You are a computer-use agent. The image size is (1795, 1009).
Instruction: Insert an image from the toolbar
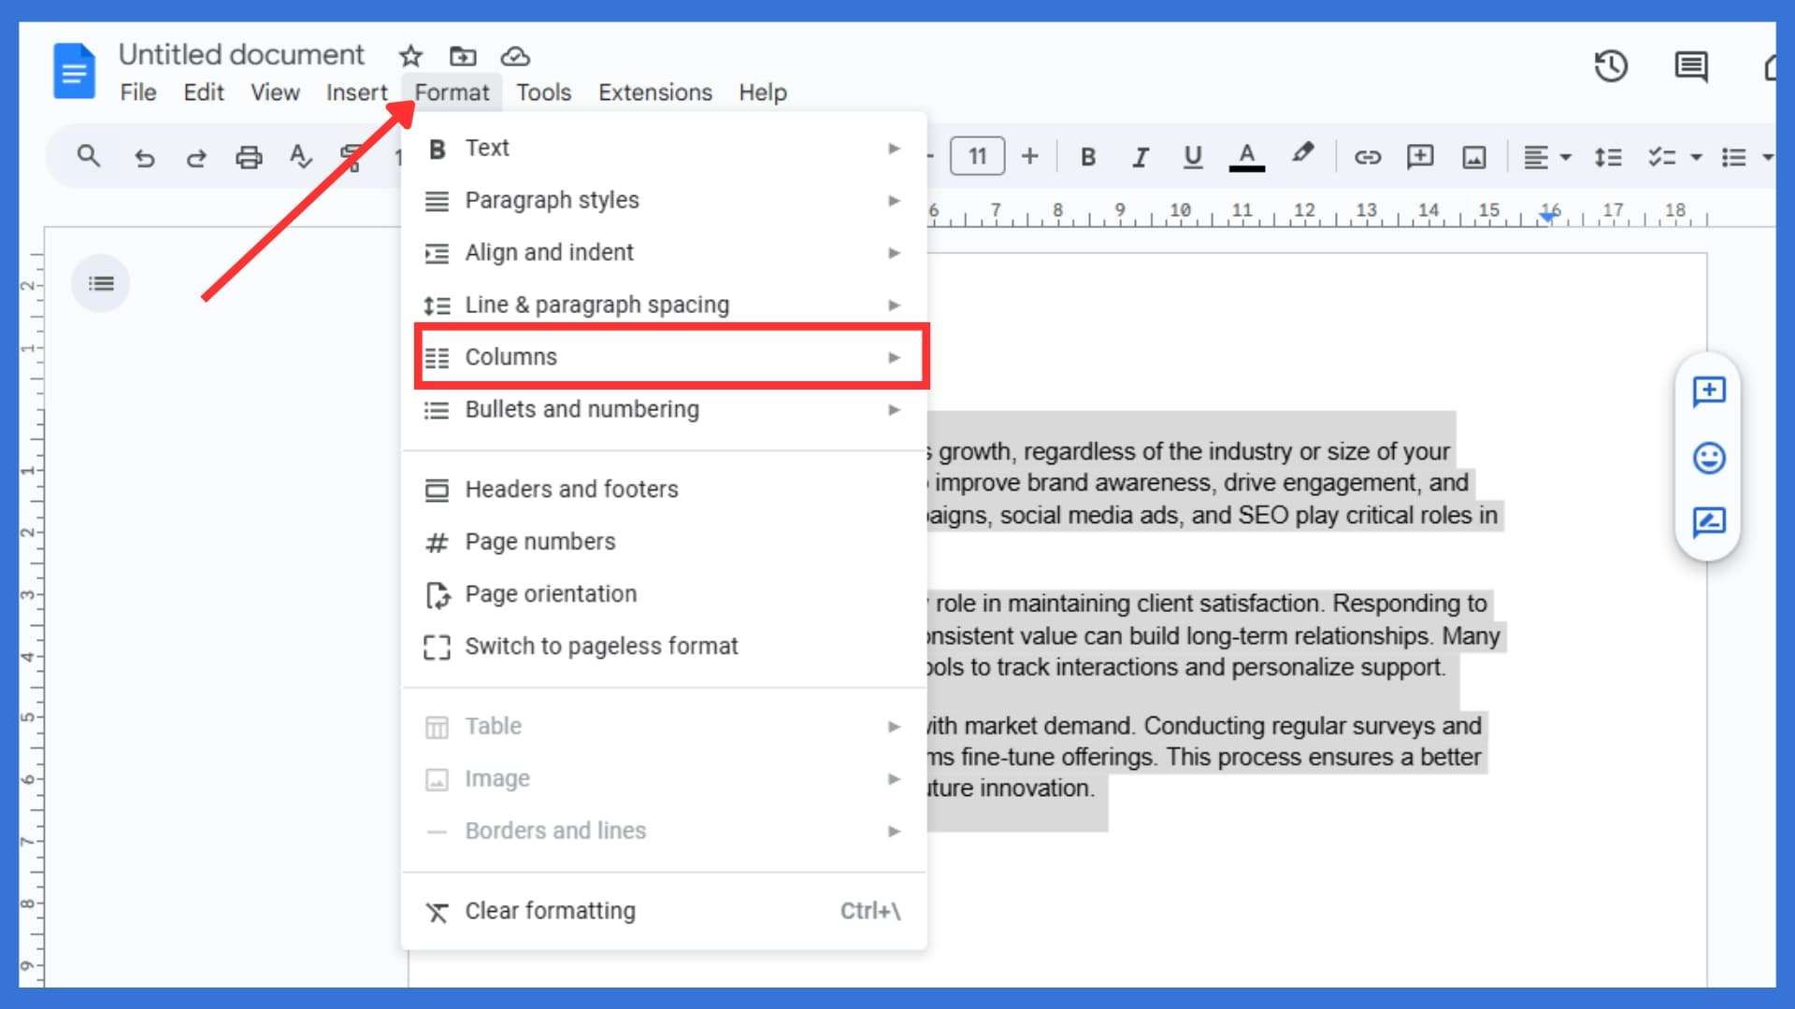click(x=1474, y=157)
